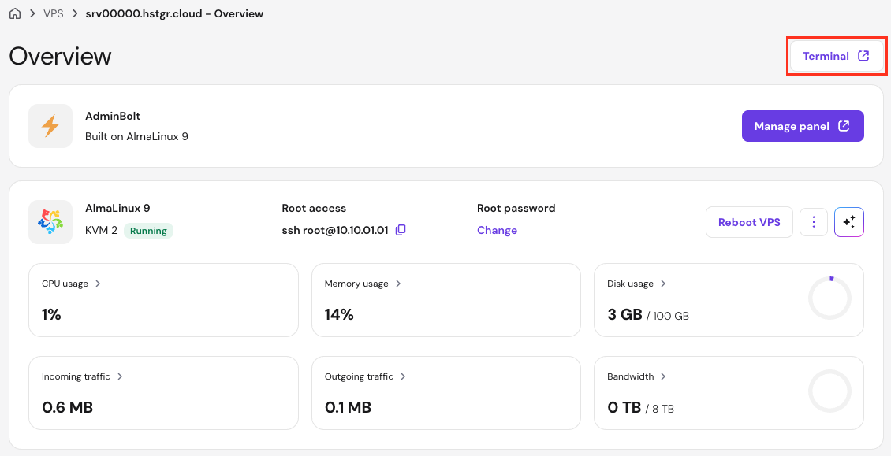The width and height of the screenshot is (891, 456).
Task: Click the 0 TB bandwidth value
Action: (624, 407)
